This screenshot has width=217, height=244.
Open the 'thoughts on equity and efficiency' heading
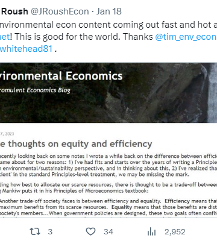click(x=76, y=144)
